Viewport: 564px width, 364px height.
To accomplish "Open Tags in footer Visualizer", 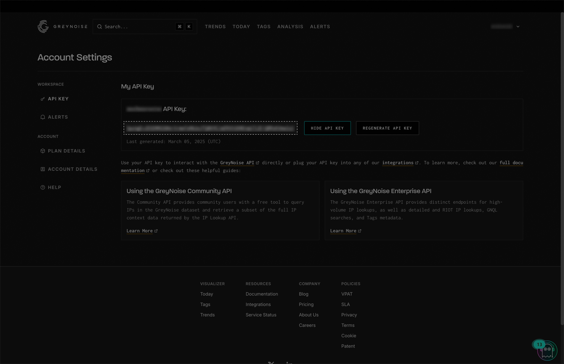I will 205,304.
